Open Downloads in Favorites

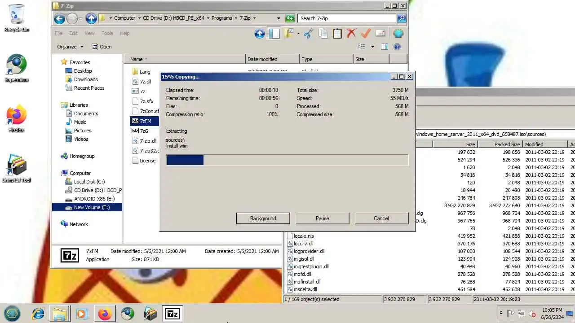pyautogui.click(x=81, y=79)
